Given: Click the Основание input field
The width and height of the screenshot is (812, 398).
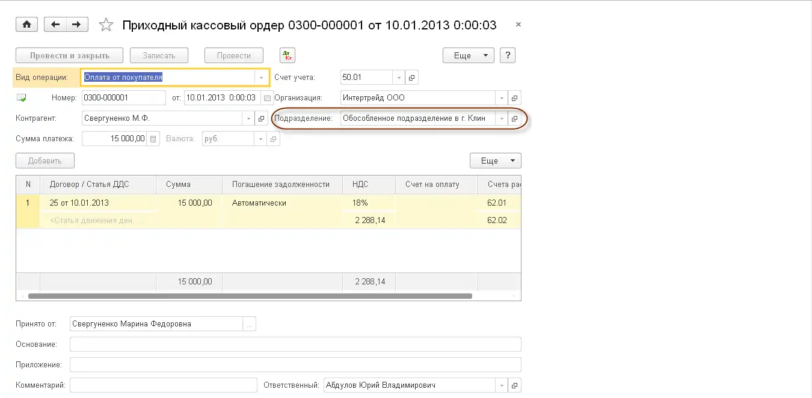Looking at the screenshot, I should coord(295,344).
